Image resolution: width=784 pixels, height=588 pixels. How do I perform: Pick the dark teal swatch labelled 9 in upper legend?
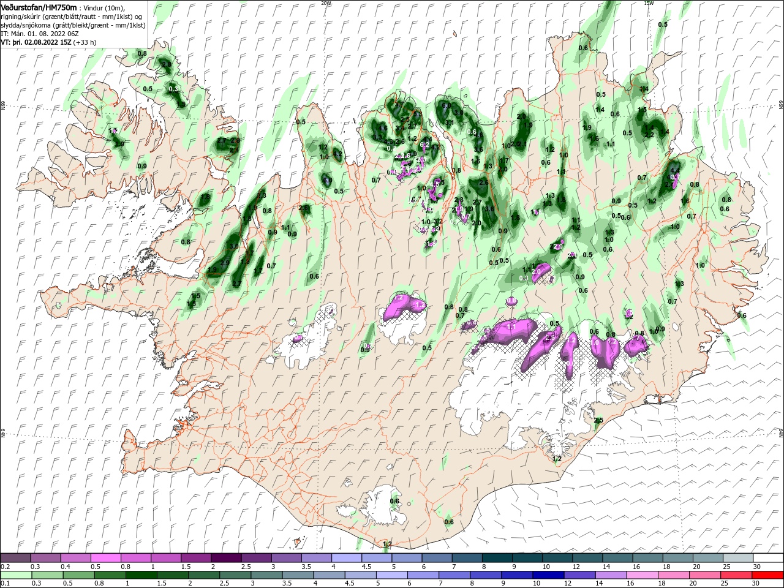527,558
